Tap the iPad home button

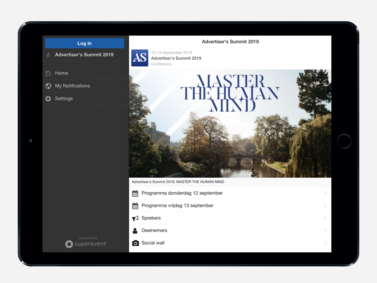click(x=344, y=141)
